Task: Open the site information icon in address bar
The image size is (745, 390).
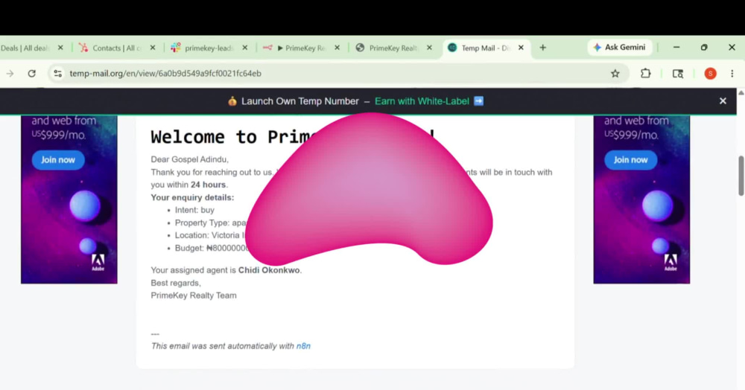Action: [x=57, y=74]
